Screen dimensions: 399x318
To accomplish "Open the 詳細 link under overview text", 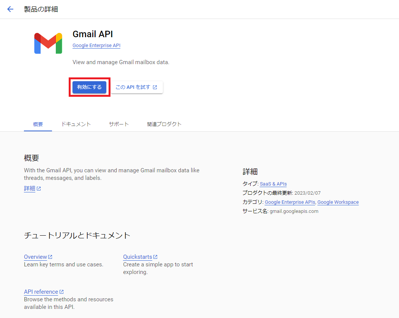I will [30, 189].
